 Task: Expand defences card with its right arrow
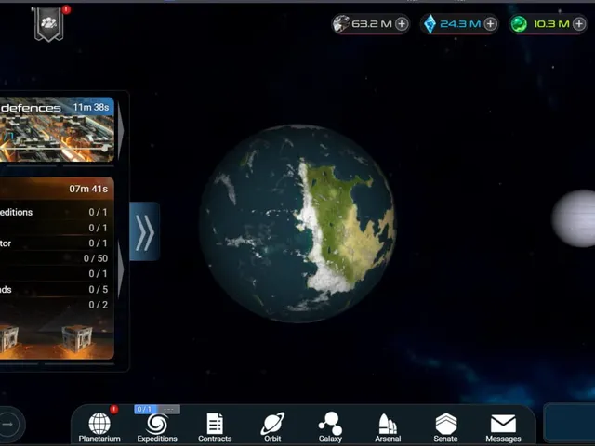click(x=121, y=130)
